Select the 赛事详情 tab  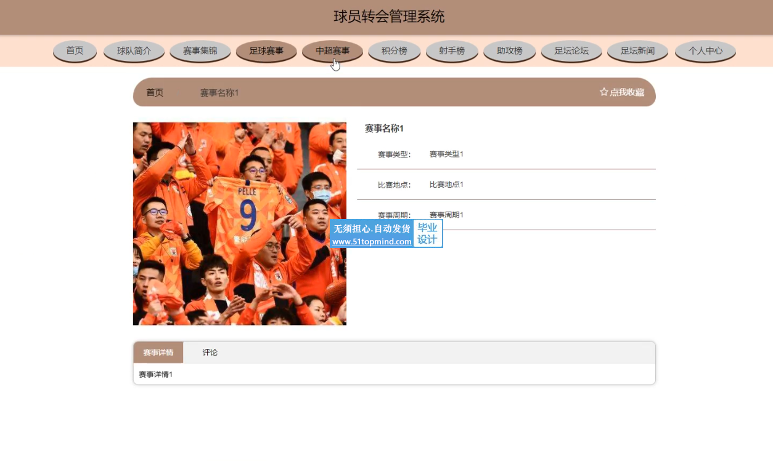click(158, 353)
